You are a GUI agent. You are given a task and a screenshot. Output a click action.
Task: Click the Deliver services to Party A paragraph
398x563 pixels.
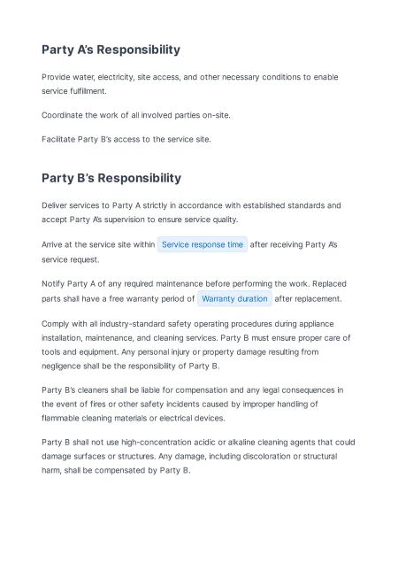(191, 212)
